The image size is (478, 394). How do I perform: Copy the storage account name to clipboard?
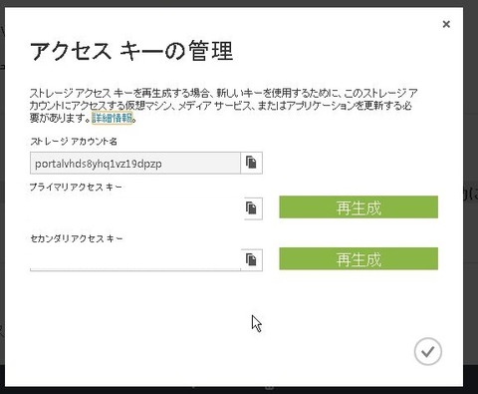tap(251, 163)
